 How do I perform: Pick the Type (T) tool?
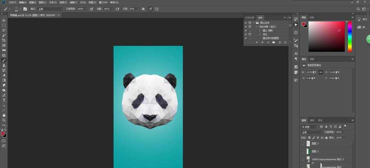click(4, 100)
